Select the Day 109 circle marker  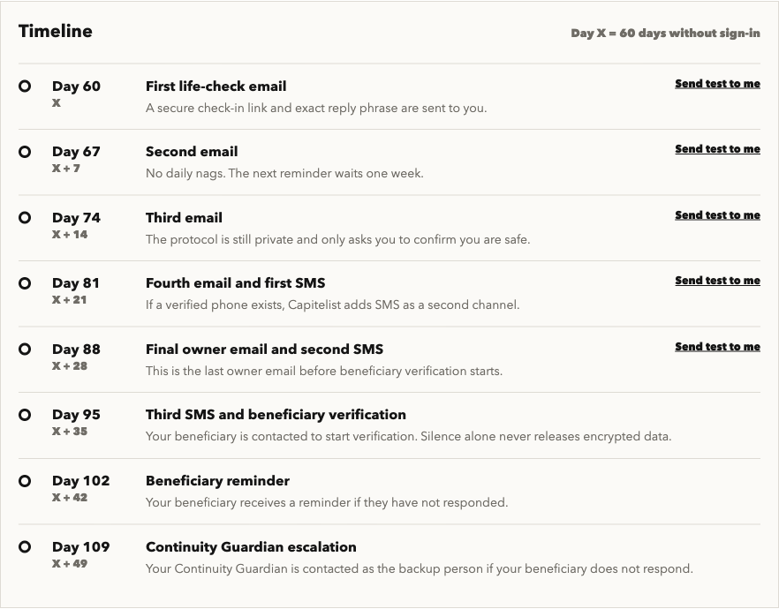pos(25,547)
